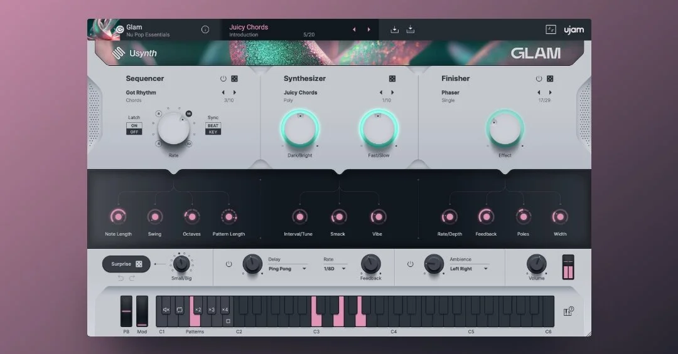This screenshot has height=354, width=678.
Task: Randomize the Sequencer with its dice icon
Action: point(234,78)
